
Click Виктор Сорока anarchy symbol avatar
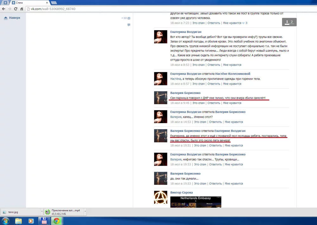click(160, 197)
